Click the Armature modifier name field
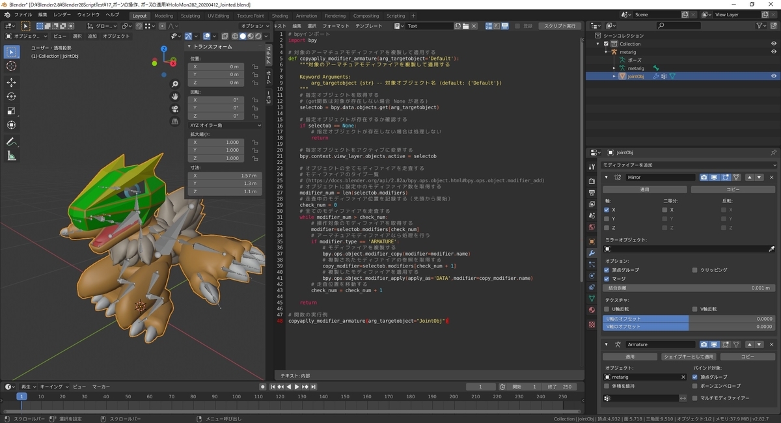This screenshot has width=781, height=423. pos(661,344)
